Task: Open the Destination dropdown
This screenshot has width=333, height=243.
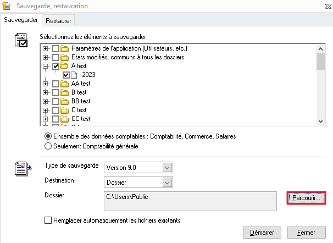Action: (168, 182)
